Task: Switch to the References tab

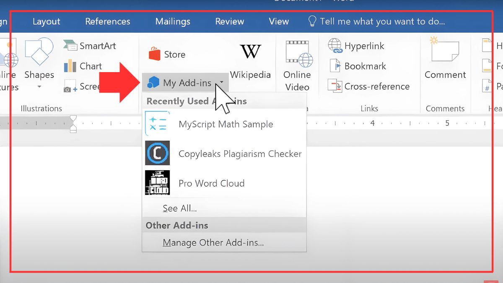Action: click(108, 21)
